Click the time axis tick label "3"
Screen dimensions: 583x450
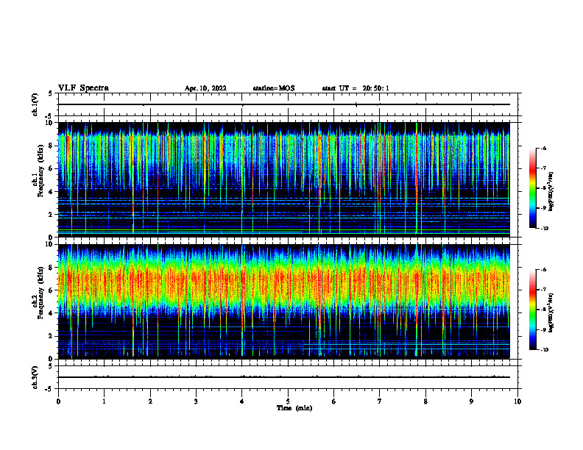point(196,401)
